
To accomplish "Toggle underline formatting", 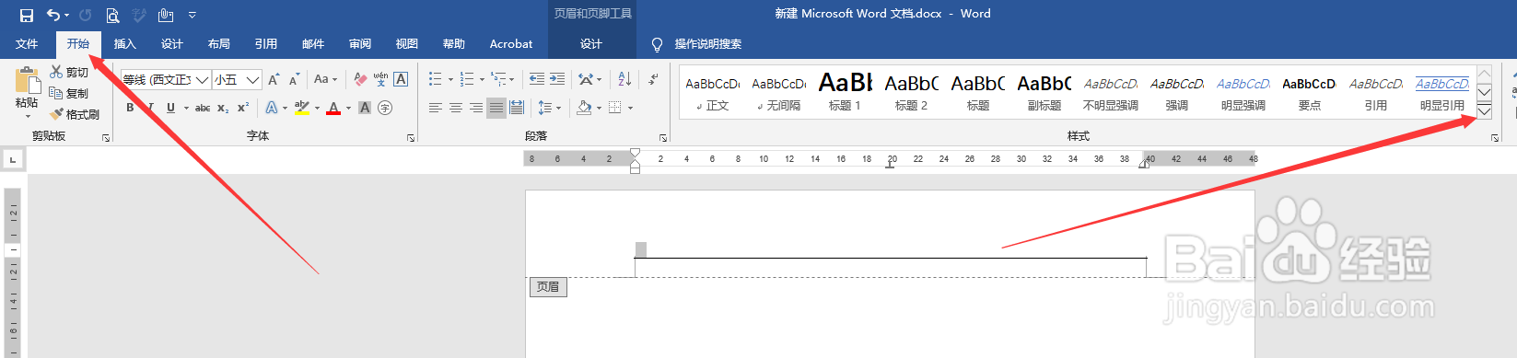I will point(170,108).
